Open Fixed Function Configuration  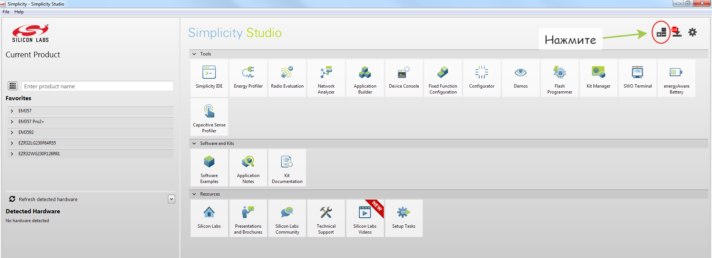(x=443, y=78)
